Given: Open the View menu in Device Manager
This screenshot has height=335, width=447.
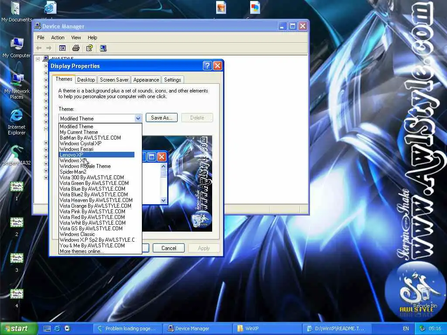Looking at the screenshot, I should click(76, 38).
